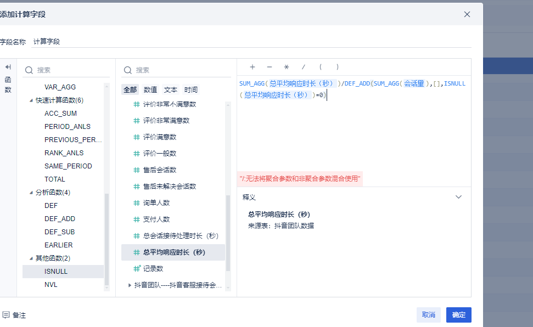Open the 备注 note option
Viewport: 533px width, 327px height.
coord(14,315)
